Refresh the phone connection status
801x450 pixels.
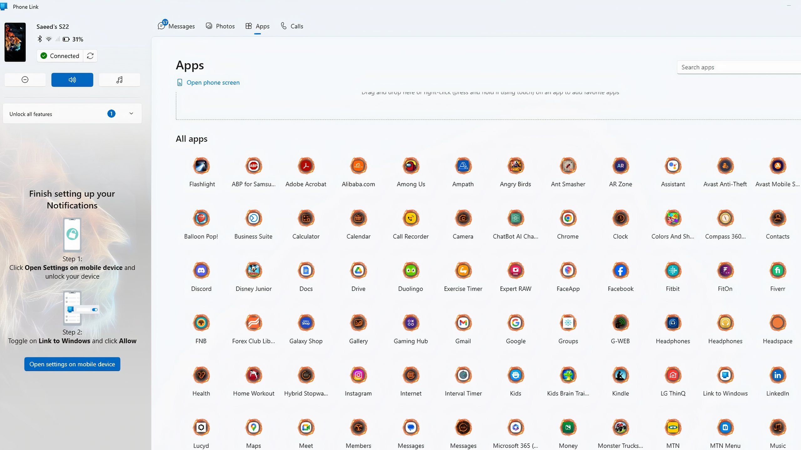pyautogui.click(x=90, y=56)
